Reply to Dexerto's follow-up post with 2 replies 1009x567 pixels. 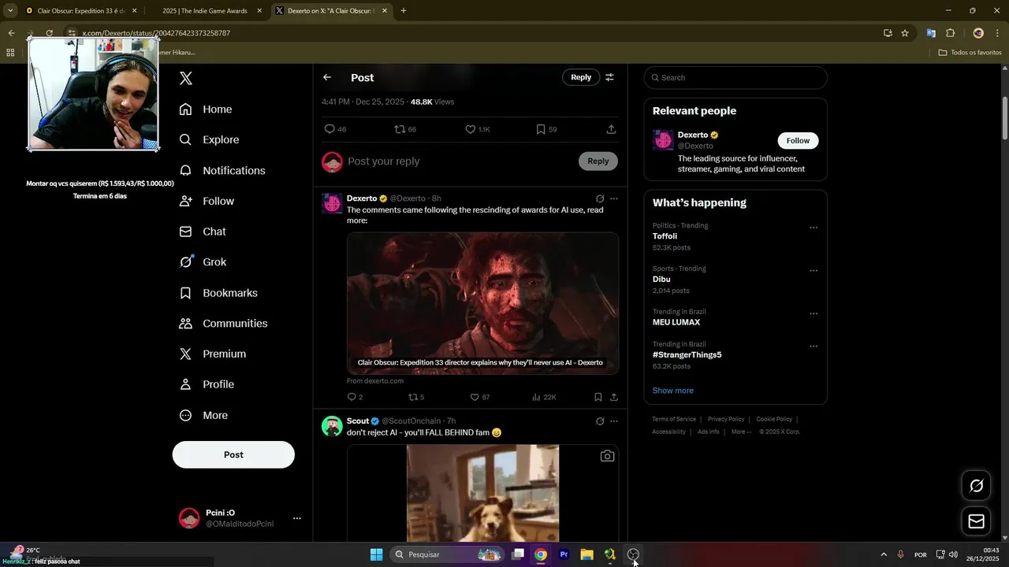355,397
